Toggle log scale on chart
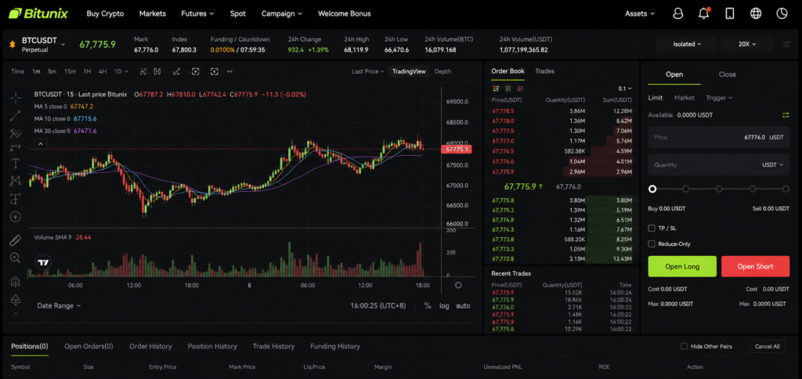The height and width of the screenshot is (379, 802). (444, 306)
